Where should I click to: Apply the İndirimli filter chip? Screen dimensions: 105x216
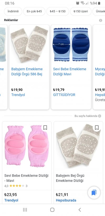click(x=13, y=12)
